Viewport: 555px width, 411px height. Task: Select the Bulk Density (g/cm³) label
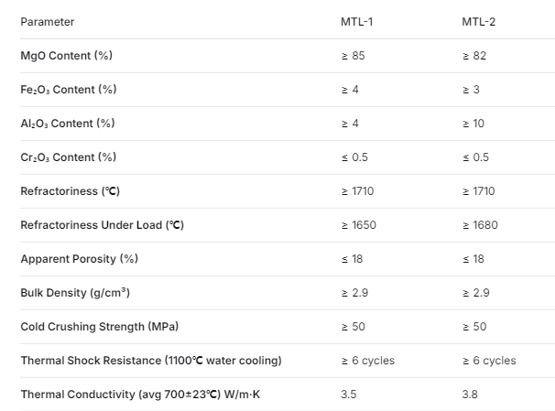[x=75, y=293]
